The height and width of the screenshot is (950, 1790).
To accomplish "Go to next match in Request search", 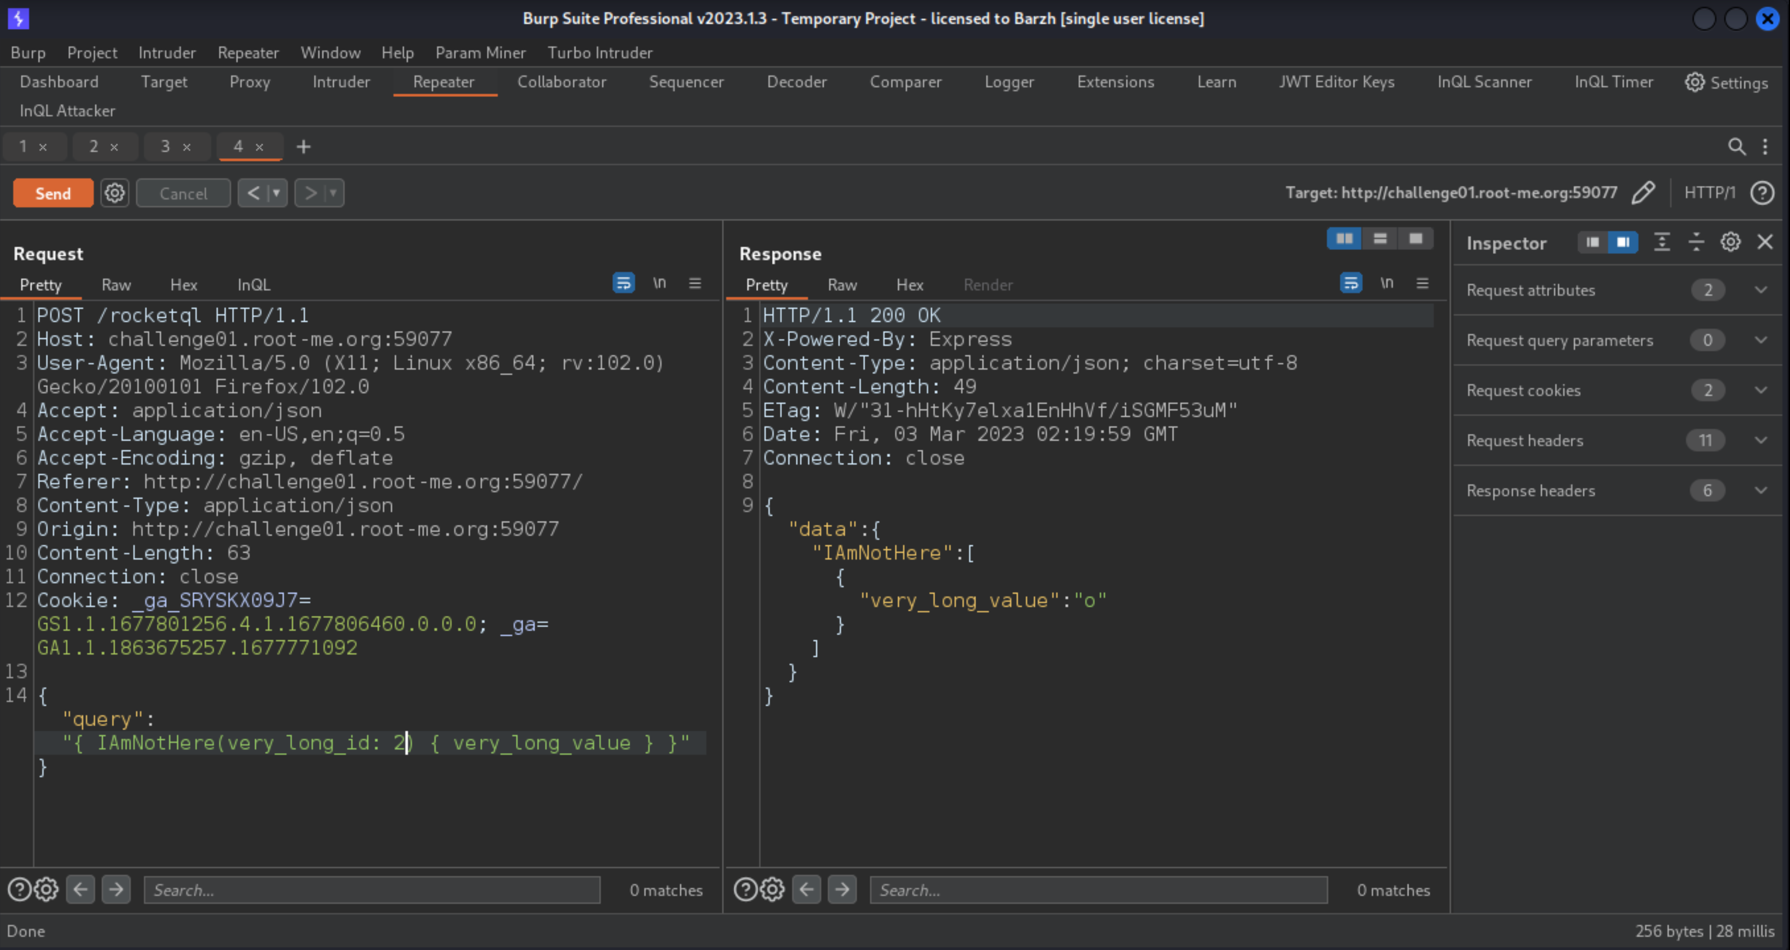I will tap(116, 889).
